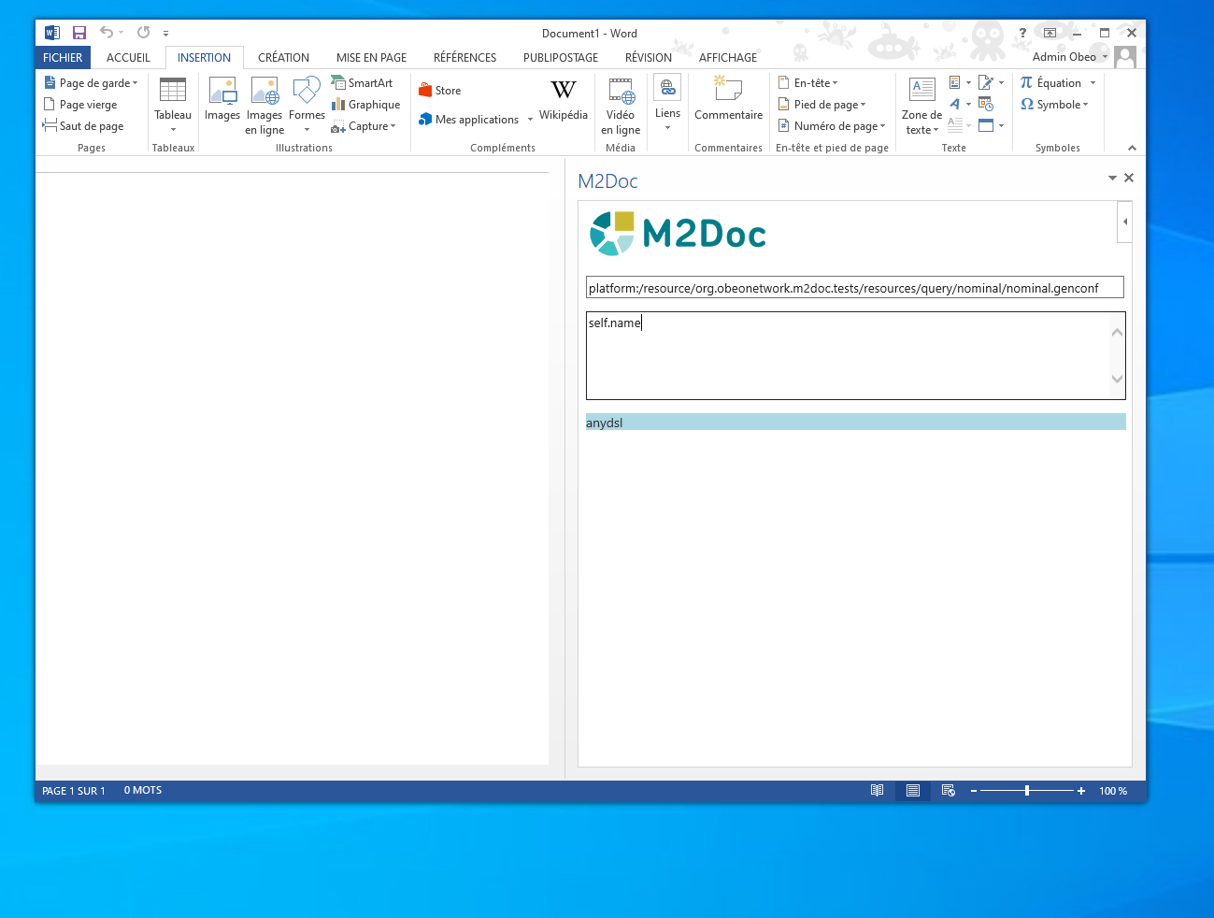The height and width of the screenshot is (918, 1214).
Task: Open the Pied de page dropdown
Action: (x=822, y=105)
